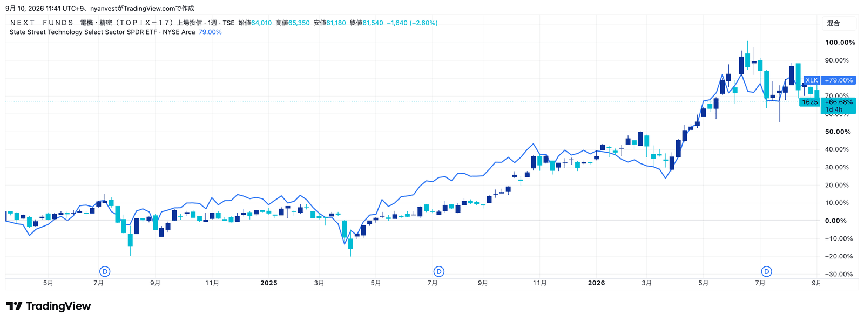864x322 pixels.
Task: Click the 安値 61,180 low value
Action: (x=329, y=23)
